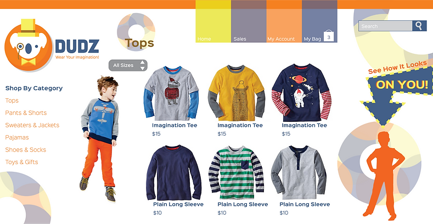
Task: Go to the Home tab
Action: pos(213,21)
